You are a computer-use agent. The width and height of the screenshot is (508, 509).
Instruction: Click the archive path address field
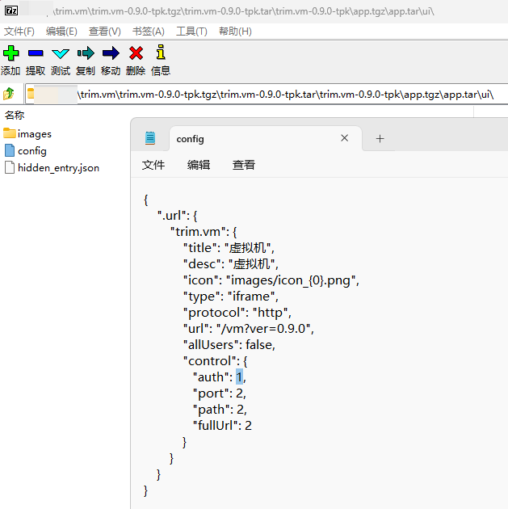(x=267, y=94)
